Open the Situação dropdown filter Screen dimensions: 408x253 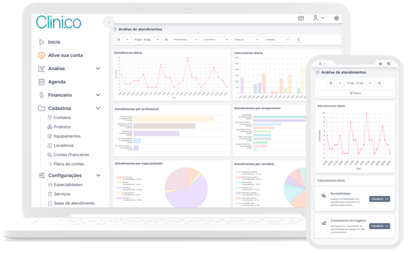coord(246,40)
